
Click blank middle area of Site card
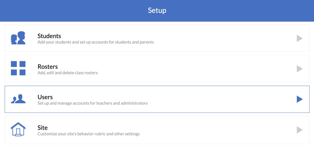point(209,130)
